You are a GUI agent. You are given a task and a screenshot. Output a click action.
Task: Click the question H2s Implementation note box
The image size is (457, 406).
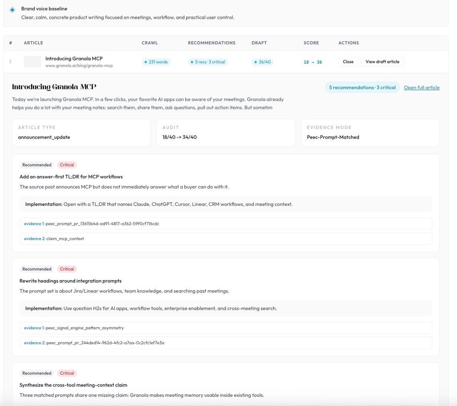pos(225,308)
